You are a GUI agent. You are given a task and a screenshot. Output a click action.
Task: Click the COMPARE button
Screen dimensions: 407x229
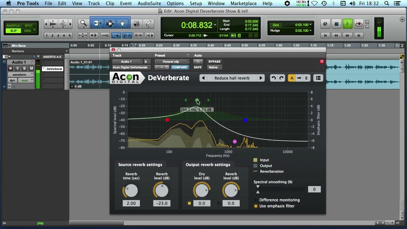coord(180,67)
